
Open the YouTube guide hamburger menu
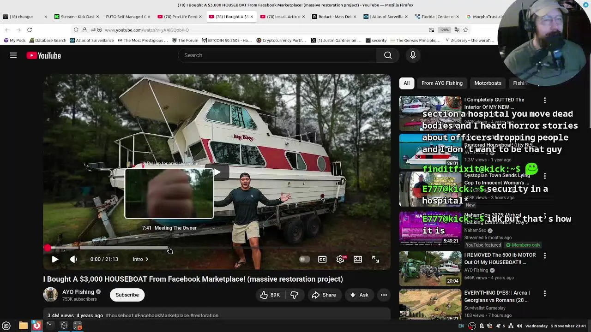[x=13, y=55]
